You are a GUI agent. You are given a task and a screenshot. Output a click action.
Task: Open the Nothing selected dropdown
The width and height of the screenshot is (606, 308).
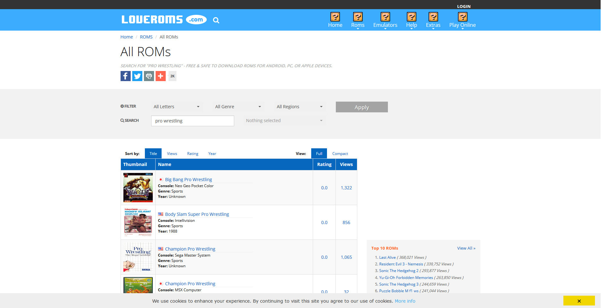tap(284, 121)
